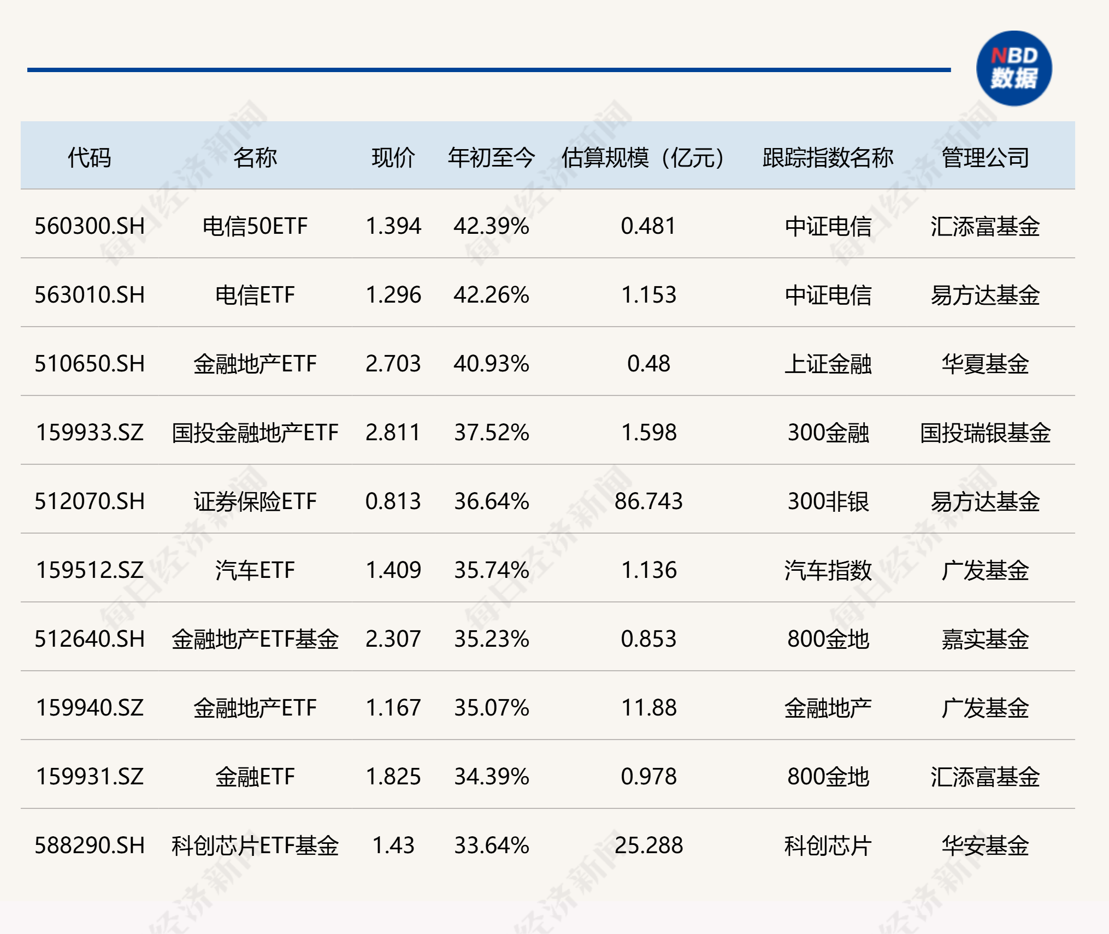
Task: Click fund code 159940.SZ
Action: pyautogui.click(x=90, y=708)
